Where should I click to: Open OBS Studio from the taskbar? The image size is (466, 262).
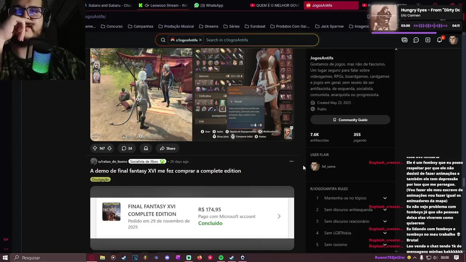[242, 258]
